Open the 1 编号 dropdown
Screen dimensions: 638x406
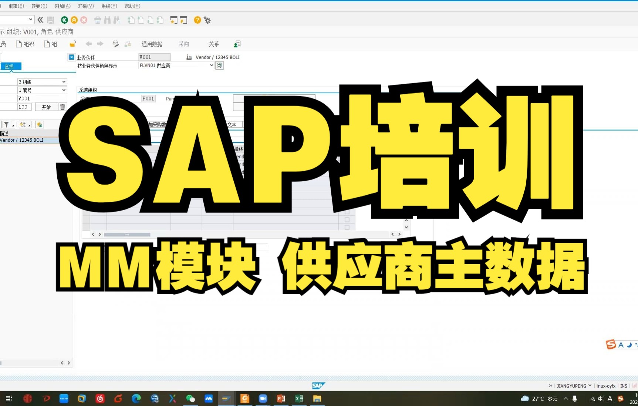coord(64,90)
